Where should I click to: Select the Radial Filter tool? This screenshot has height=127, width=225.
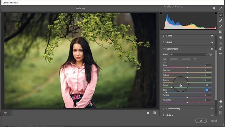tap(221, 37)
